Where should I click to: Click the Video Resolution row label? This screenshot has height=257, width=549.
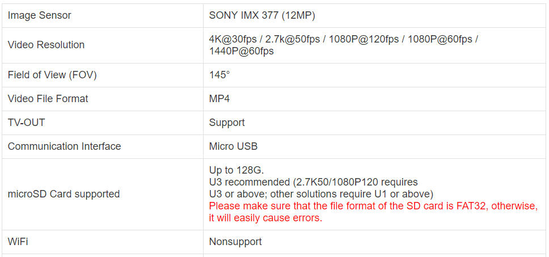(46, 45)
